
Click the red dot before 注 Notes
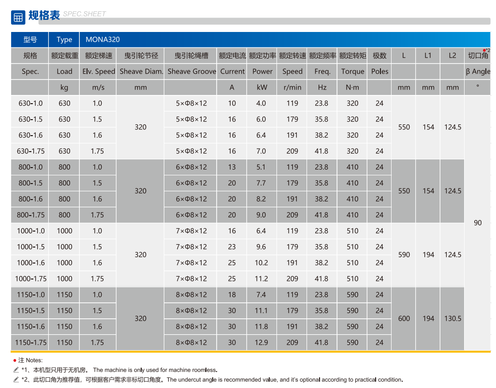[15, 360]
